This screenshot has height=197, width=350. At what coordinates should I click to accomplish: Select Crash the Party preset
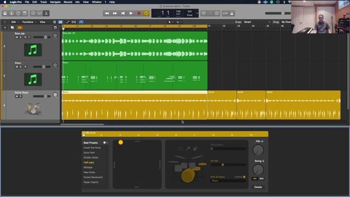92,148
